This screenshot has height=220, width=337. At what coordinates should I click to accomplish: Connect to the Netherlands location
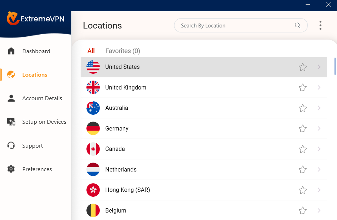pyautogui.click(x=178, y=170)
